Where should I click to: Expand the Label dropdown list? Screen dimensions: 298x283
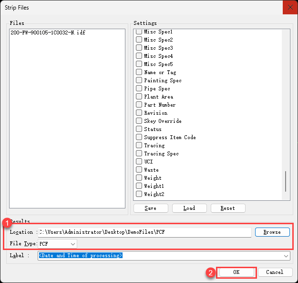(286, 256)
